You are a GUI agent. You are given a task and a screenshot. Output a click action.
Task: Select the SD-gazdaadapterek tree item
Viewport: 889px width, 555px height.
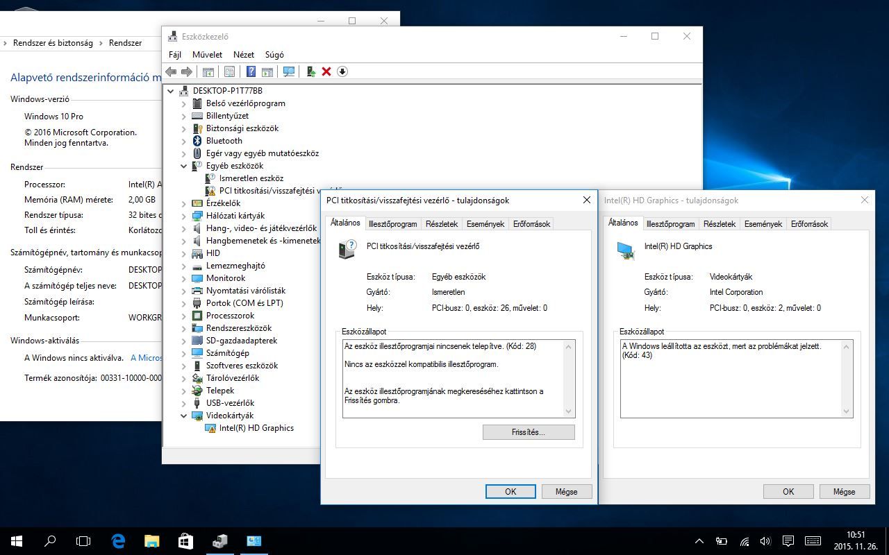[x=242, y=341]
